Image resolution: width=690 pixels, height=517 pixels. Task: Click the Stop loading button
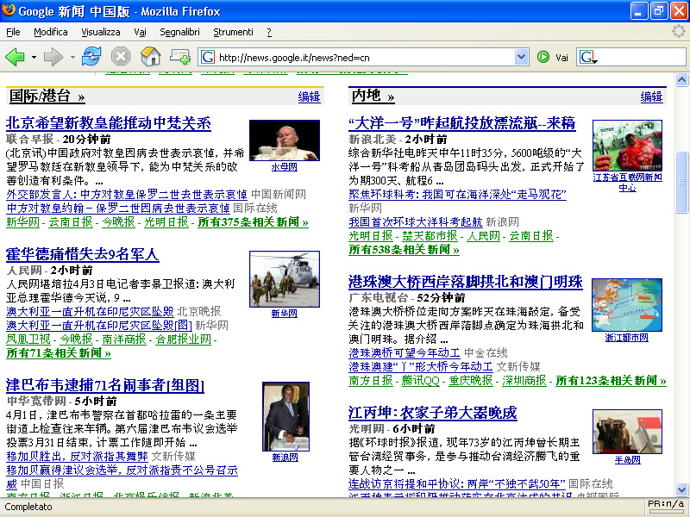click(121, 57)
